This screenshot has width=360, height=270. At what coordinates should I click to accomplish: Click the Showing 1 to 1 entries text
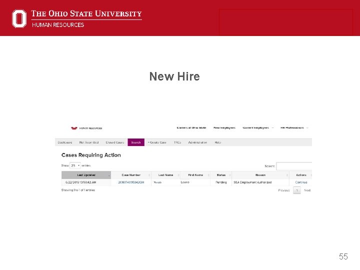click(78, 190)
